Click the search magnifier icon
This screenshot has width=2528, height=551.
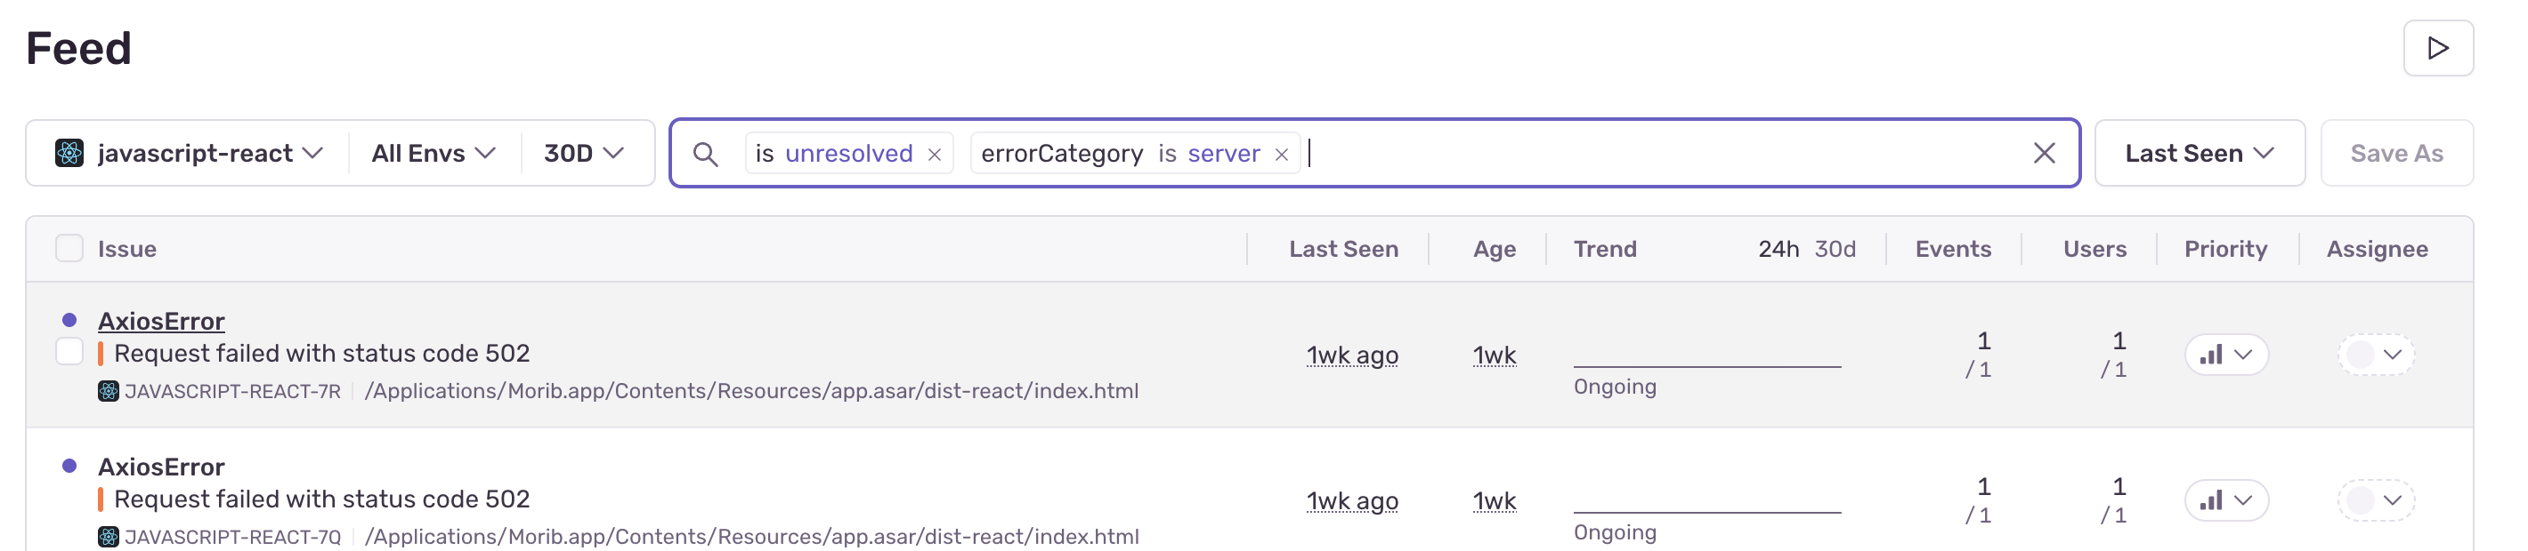coord(705,154)
